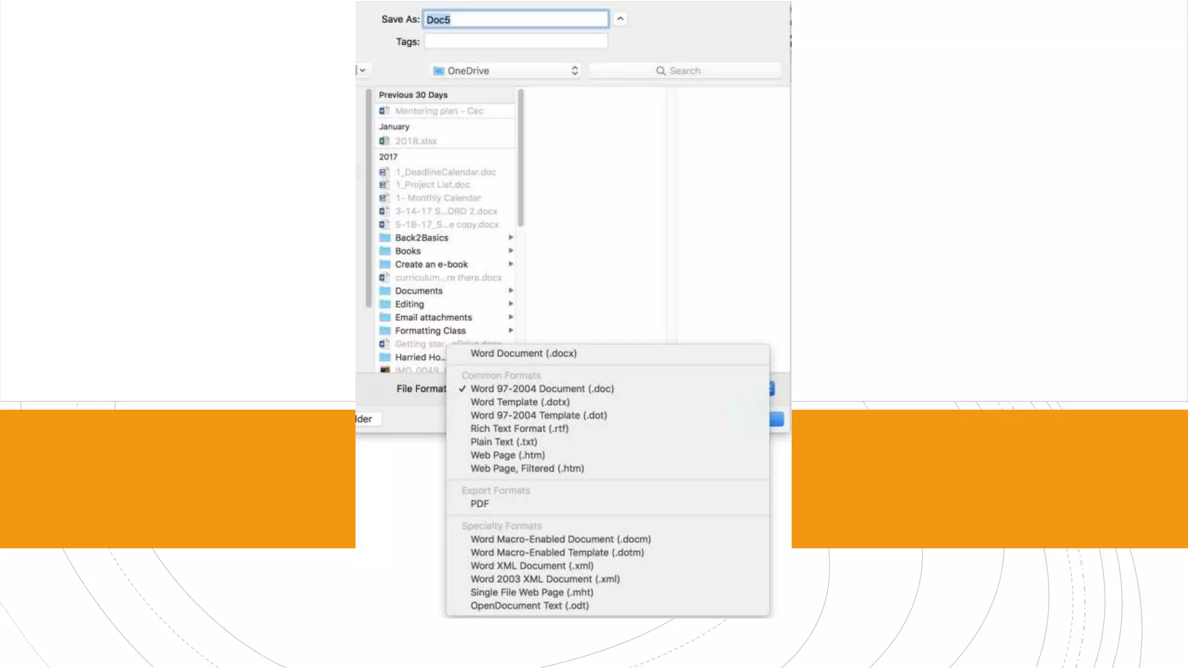Expand the Back2Basics folder arrow
This screenshot has width=1188, height=668.
tap(510, 237)
